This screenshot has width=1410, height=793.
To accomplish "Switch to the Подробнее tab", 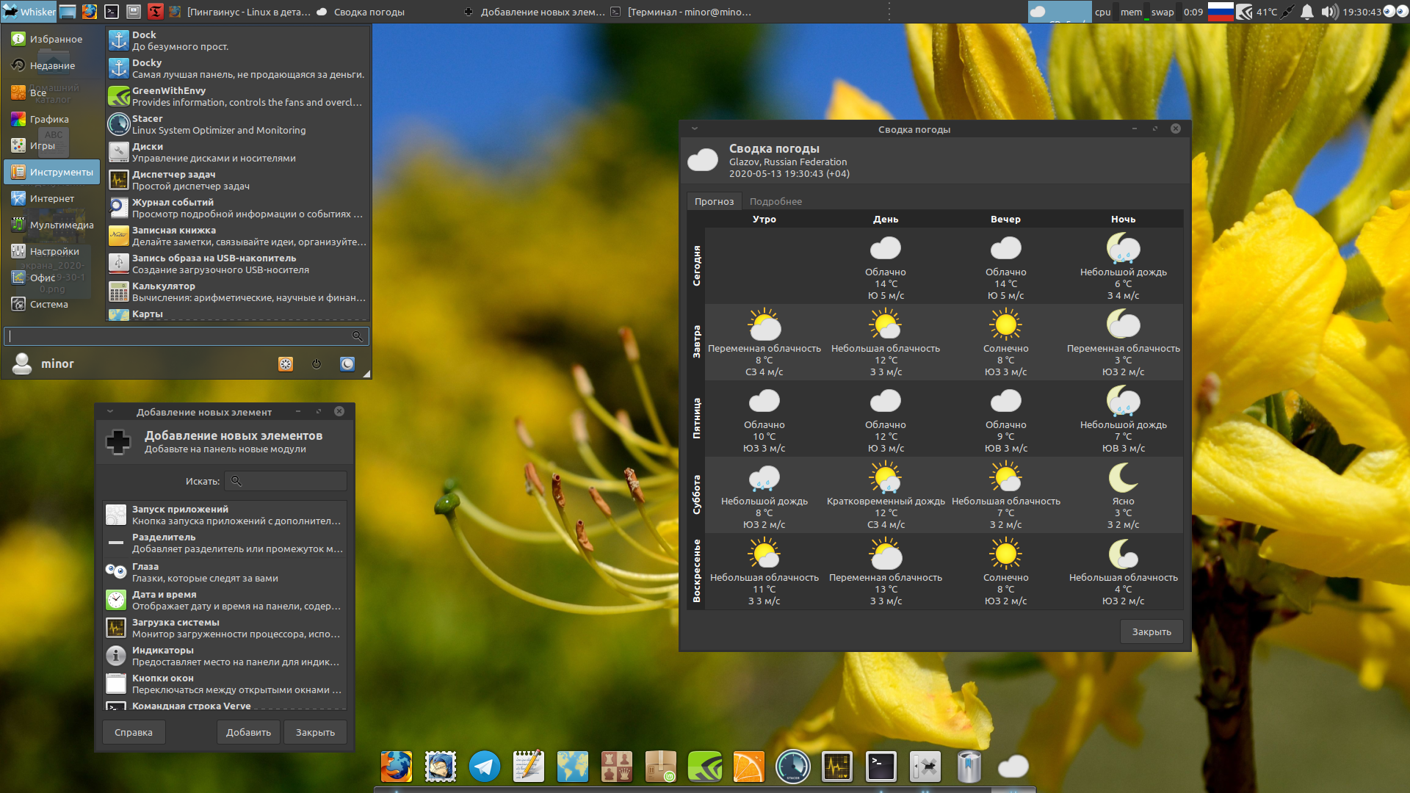I will [775, 201].
